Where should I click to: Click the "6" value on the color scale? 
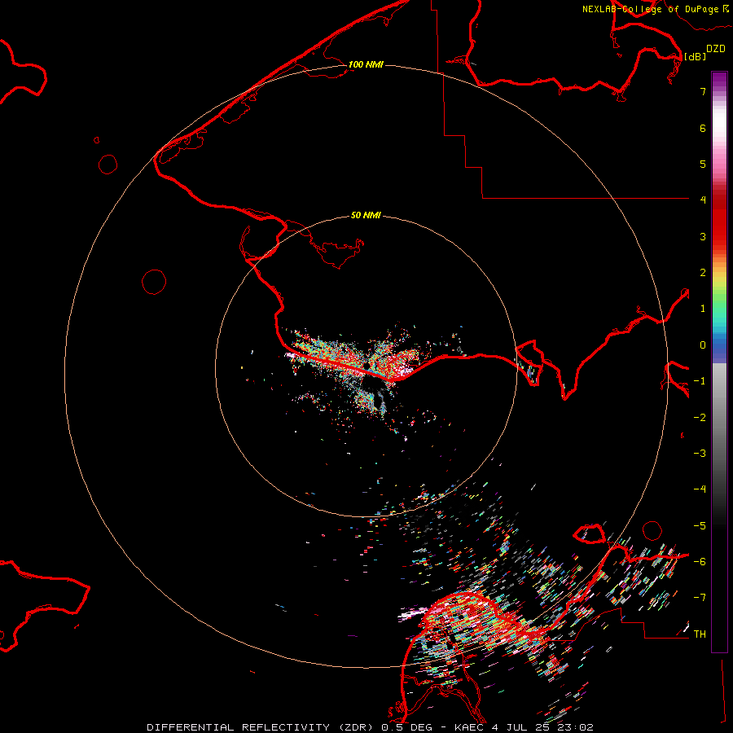(x=703, y=128)
